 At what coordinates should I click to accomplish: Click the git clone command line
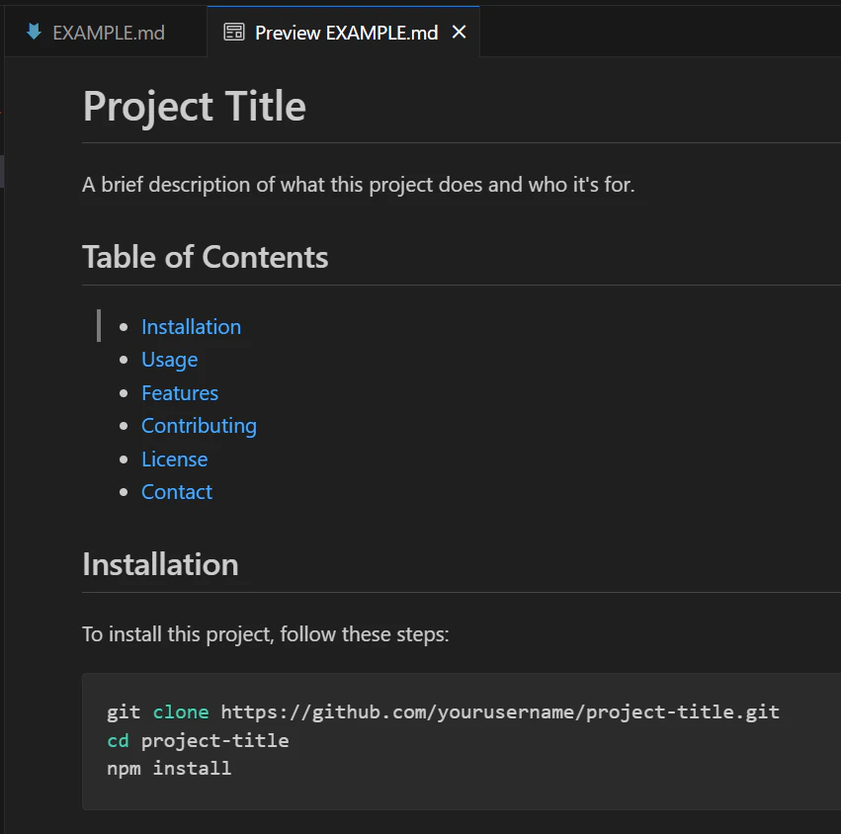pyautogui.click(x=443, y=711)
